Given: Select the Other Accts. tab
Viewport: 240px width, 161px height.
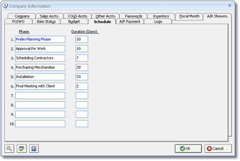Looking at the screenshot, I should (x=106, y=16).
